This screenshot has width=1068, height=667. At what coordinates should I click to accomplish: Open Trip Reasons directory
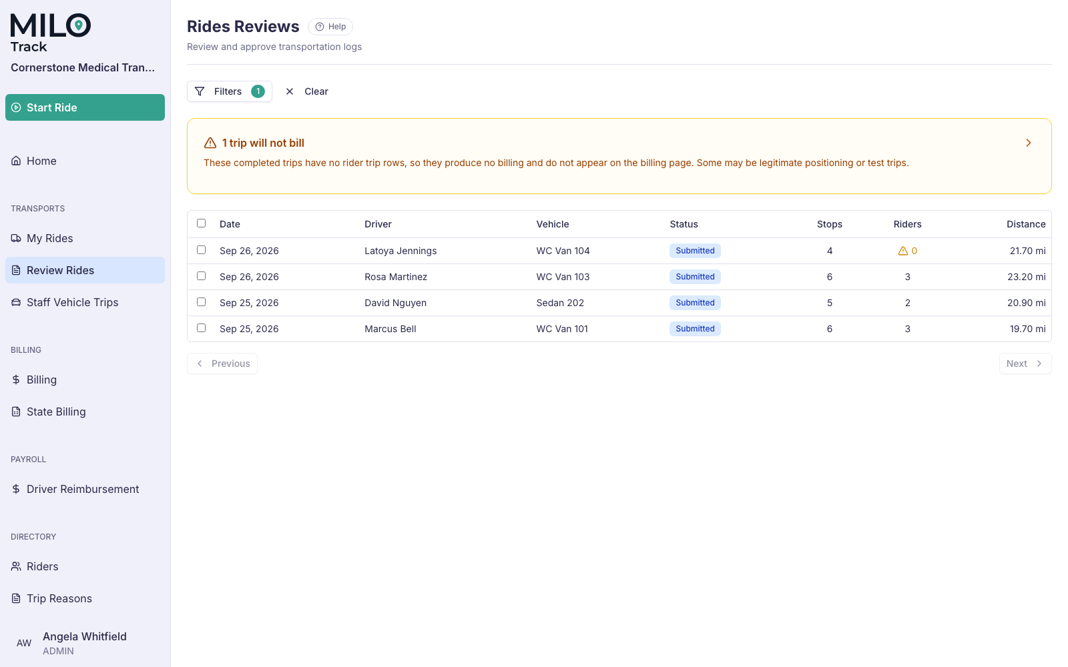coord(85,598)
